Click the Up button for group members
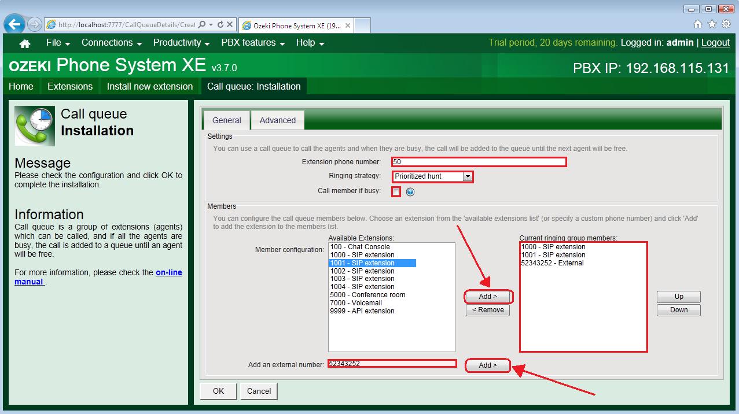 tap(678, 297)
